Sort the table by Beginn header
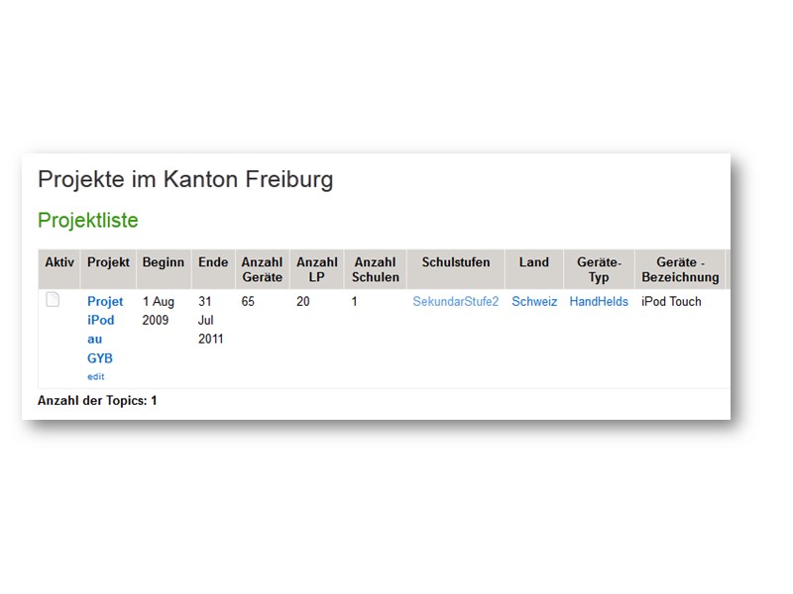Screen dimensions: 793x594 coord(163,262)
